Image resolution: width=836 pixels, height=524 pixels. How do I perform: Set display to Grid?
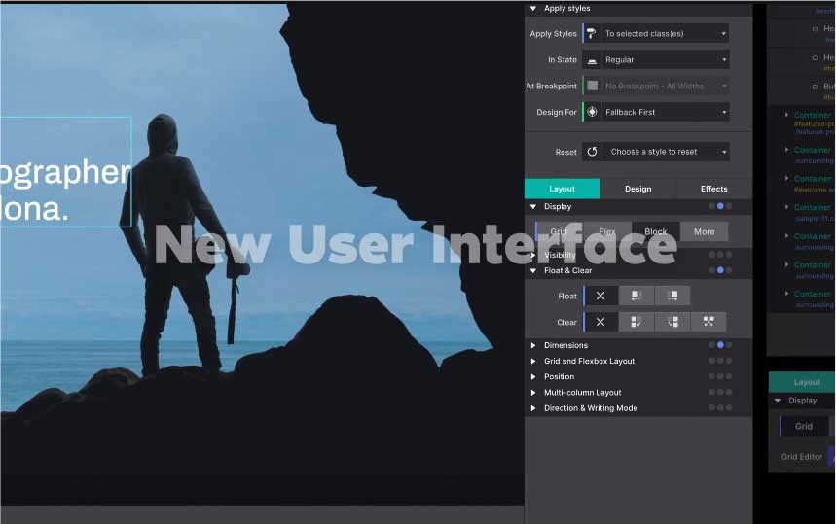click(x=559, y=231)
